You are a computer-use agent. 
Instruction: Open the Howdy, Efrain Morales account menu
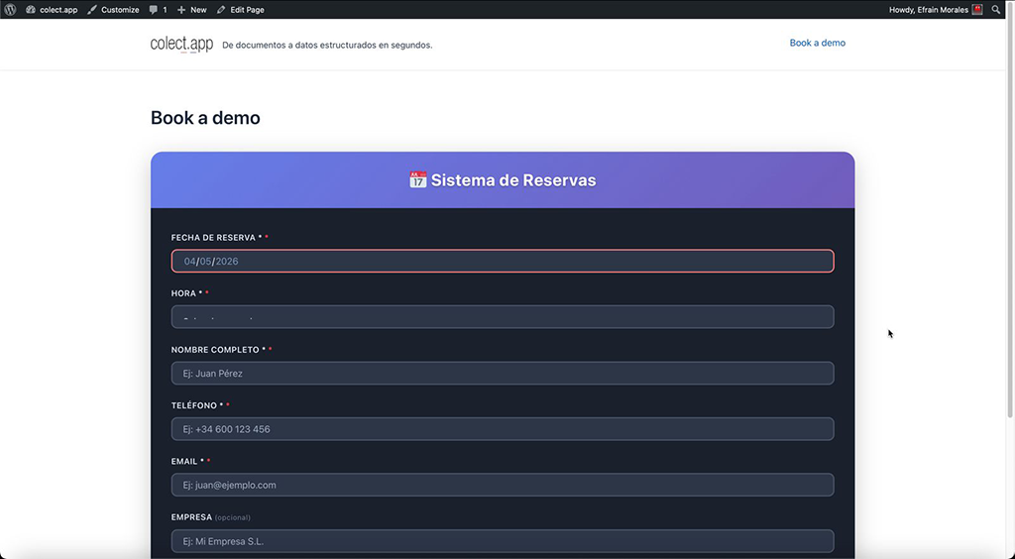[x=936, y=10]
